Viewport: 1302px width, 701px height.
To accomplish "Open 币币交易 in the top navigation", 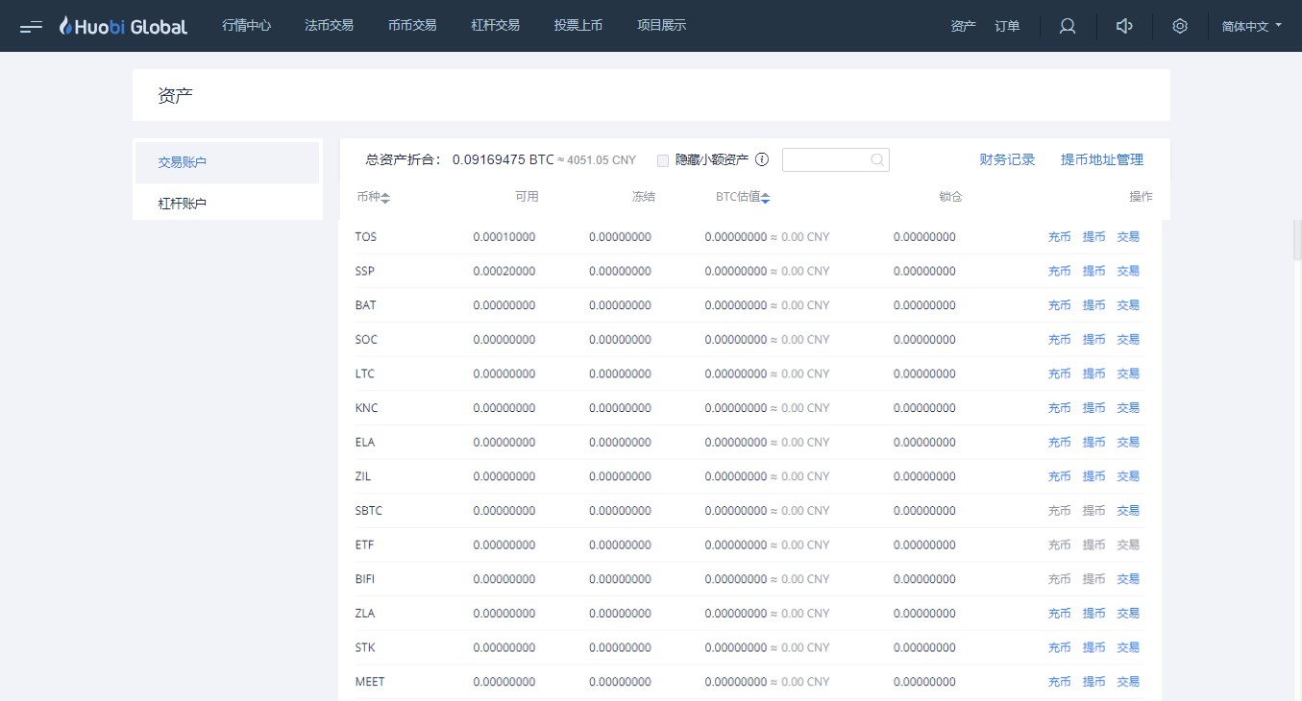I will tap(412, 26).
